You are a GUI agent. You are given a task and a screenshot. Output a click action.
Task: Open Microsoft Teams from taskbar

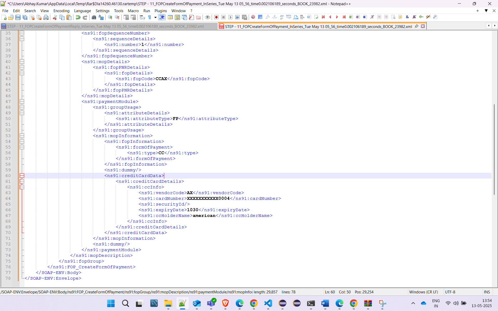point(211,303)
